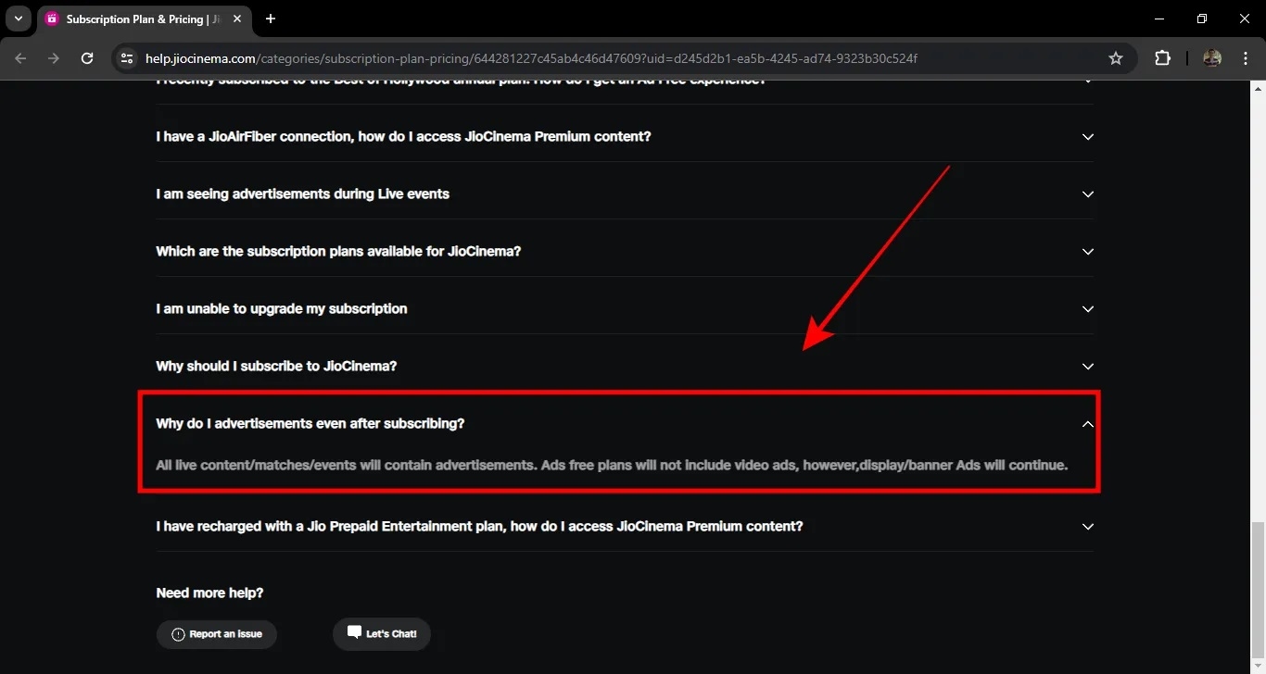Image resolution: width=1266 pixels, height=674 pixels.
Task: Click the Report an issue button
Action: coord(217,634)
